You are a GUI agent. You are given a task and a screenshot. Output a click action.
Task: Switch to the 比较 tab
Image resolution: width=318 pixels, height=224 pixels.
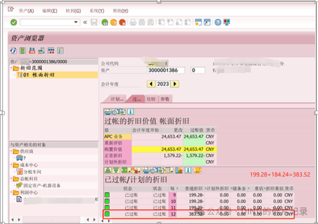(x=151, y=99)
